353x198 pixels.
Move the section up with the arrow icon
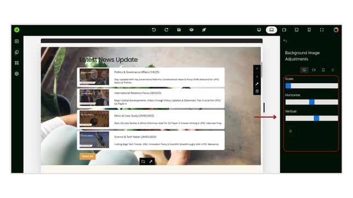[257, 69]
